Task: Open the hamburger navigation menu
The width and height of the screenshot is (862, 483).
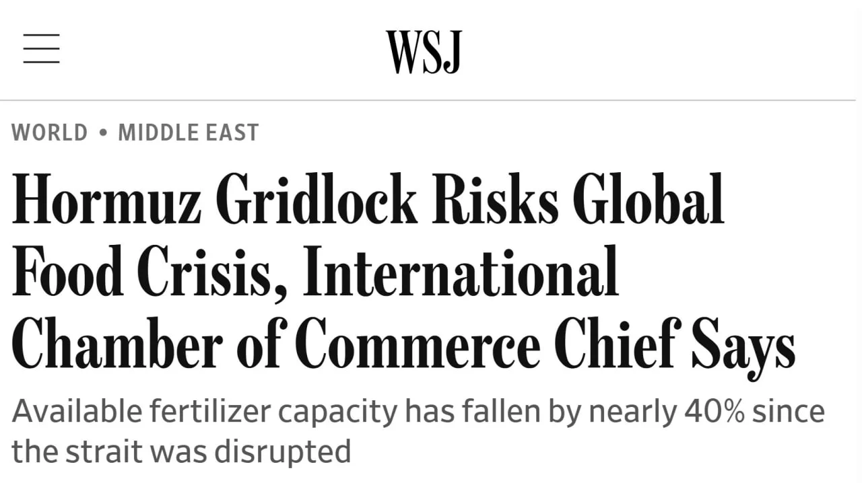Action: (x=42, y=48)
